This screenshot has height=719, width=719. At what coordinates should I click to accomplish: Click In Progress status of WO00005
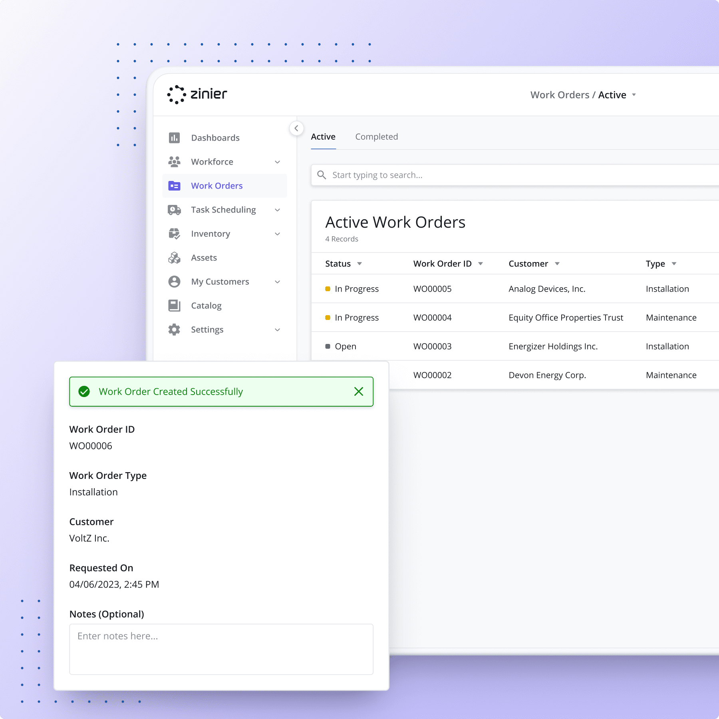point(357,289)
